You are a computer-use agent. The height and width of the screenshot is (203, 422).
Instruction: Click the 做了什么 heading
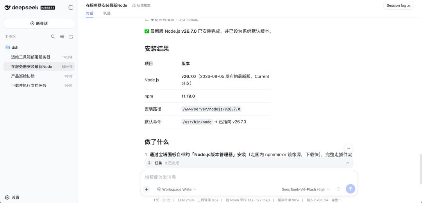point(157,142)
